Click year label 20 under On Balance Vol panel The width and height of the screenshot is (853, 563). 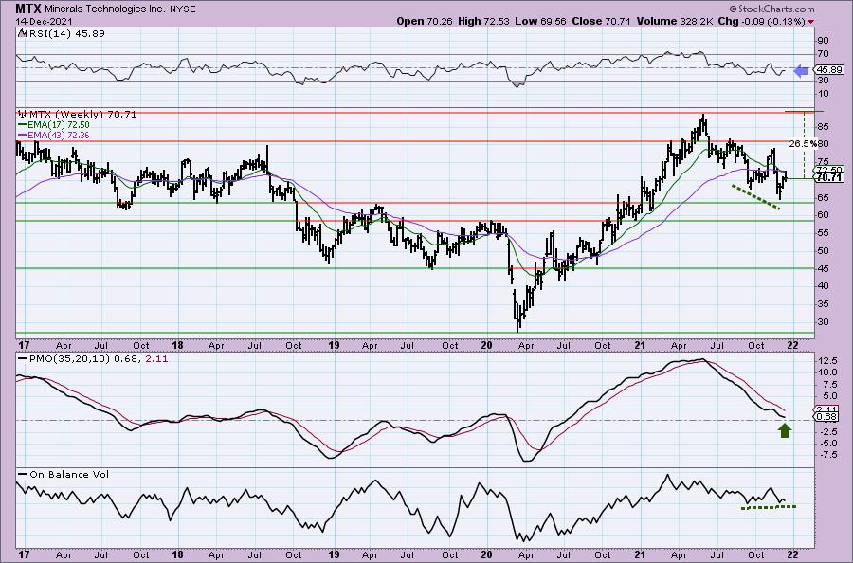(x=487, y=554)
